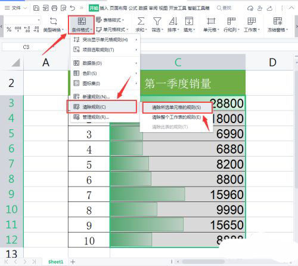Click the 筛选 filter funnel icon
This screenshot has height=266, width=298.
tap(157, 21)
